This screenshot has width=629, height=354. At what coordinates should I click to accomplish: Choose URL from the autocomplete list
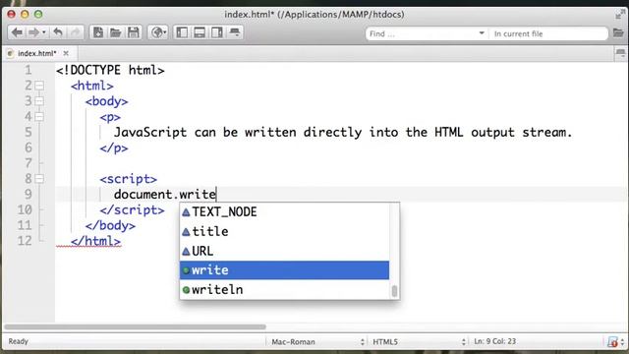pyautogui.click(x=284, y=251)
